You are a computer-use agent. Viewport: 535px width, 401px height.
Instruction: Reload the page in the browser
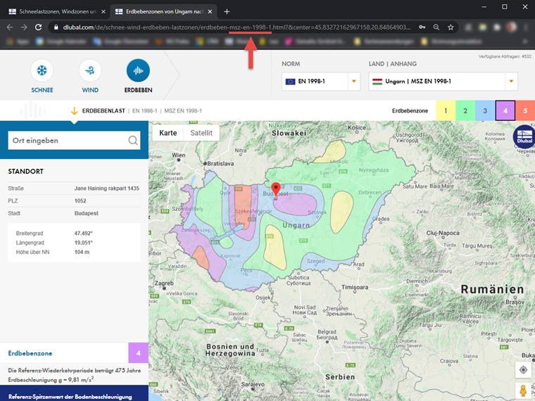(x=38, y=27)
